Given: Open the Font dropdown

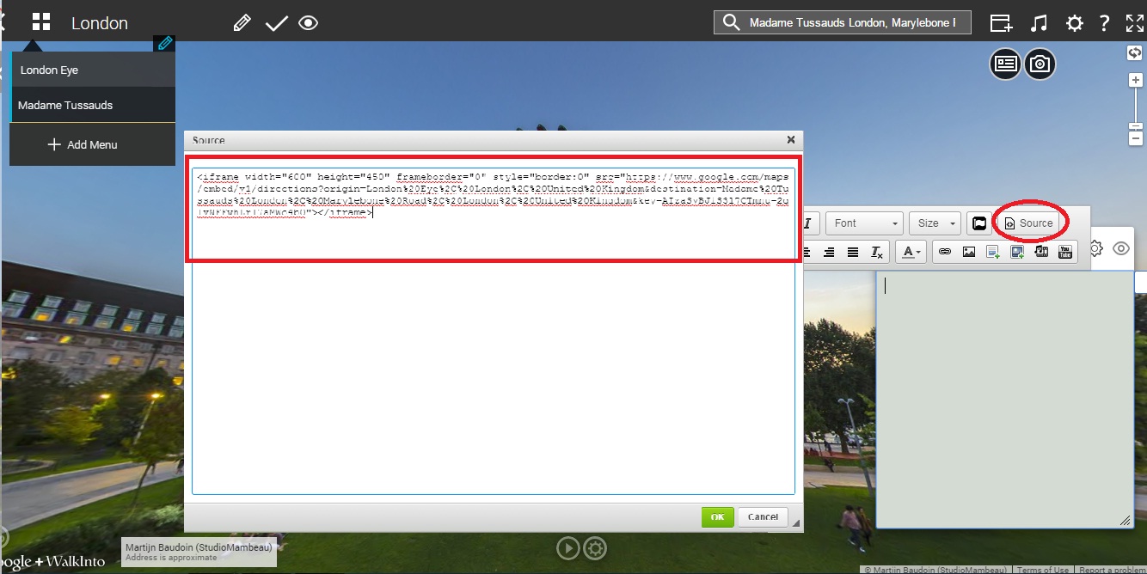Looking at the screenshot, I should coord(864,223).
